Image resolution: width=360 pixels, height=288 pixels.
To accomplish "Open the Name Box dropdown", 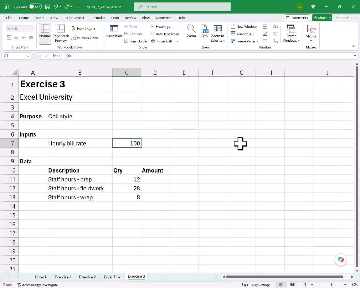I will (x=27, y=56).
